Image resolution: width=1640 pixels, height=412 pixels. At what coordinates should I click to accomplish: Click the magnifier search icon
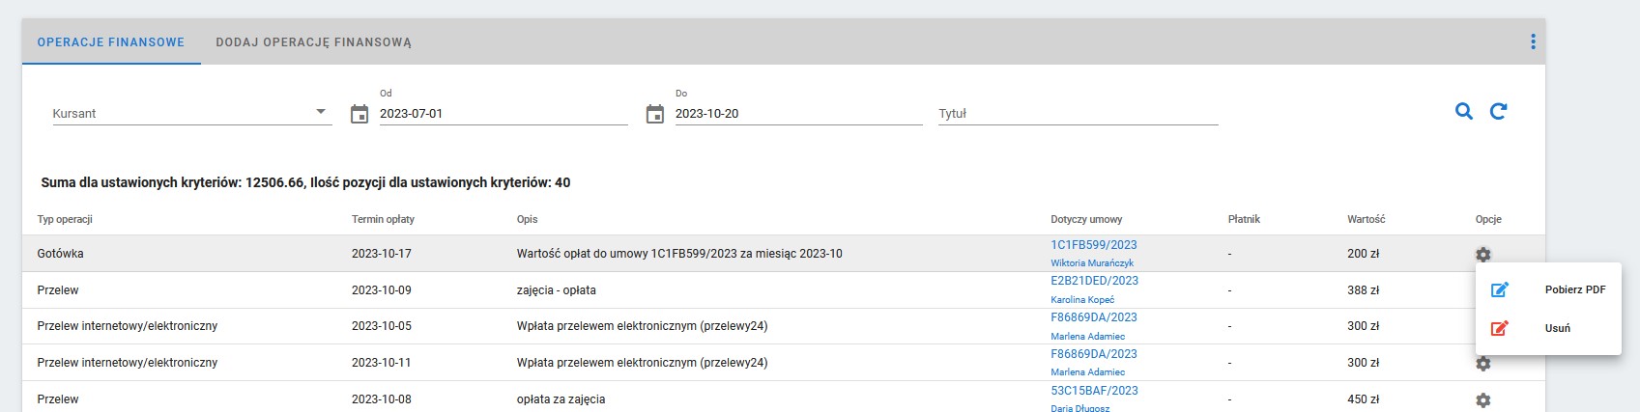pos(1464,112)
